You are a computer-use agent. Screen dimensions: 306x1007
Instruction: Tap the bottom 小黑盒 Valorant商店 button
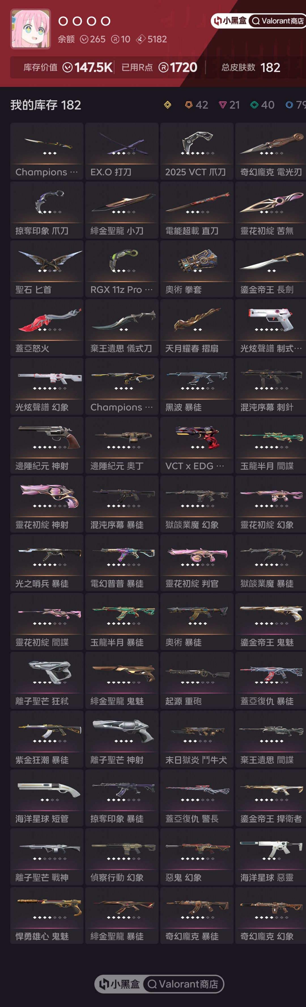pyautogui.click(x=159, y=984)
